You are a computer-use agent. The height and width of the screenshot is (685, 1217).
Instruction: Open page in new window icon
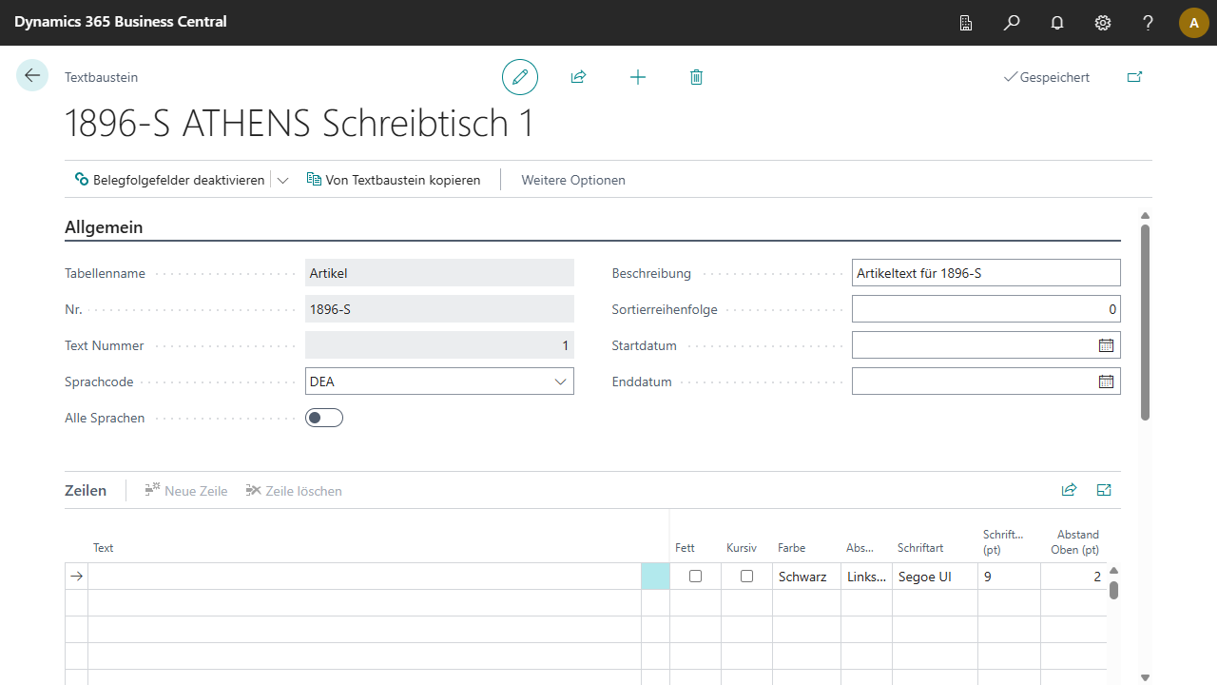(1134, 77)
